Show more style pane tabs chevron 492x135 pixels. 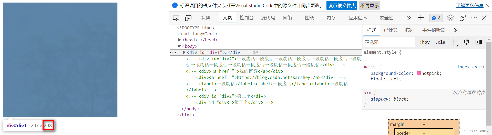[455, 30]
